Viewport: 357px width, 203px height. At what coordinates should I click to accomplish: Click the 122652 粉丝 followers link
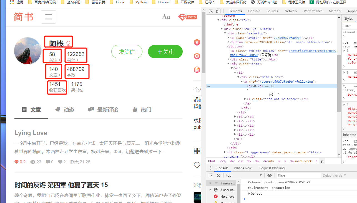pos(76,56)
